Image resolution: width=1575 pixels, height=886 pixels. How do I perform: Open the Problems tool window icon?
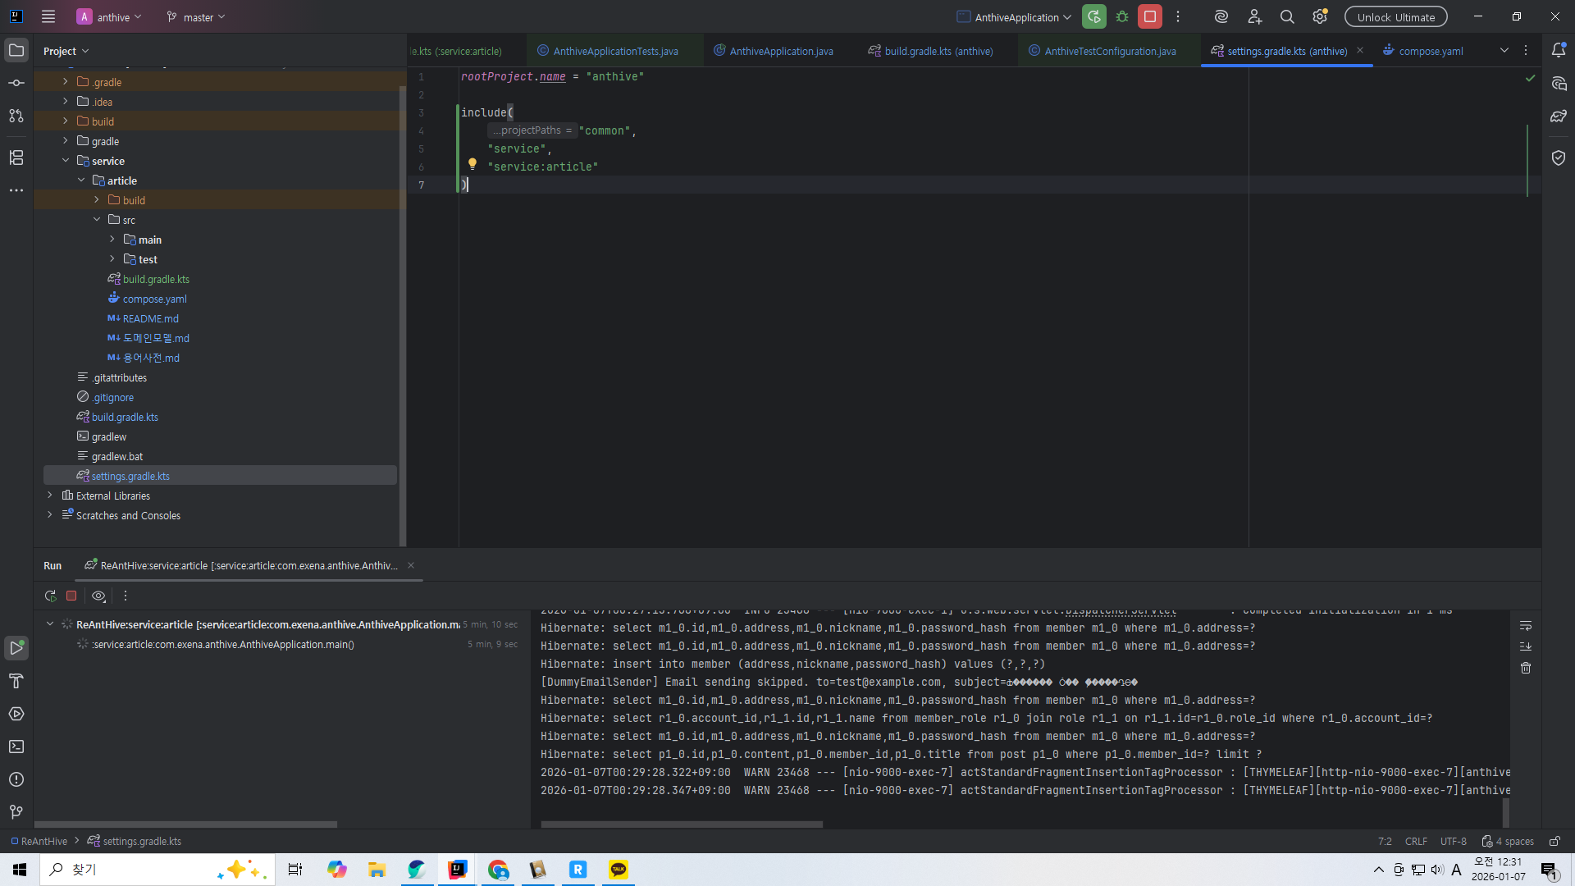point(16,779)
